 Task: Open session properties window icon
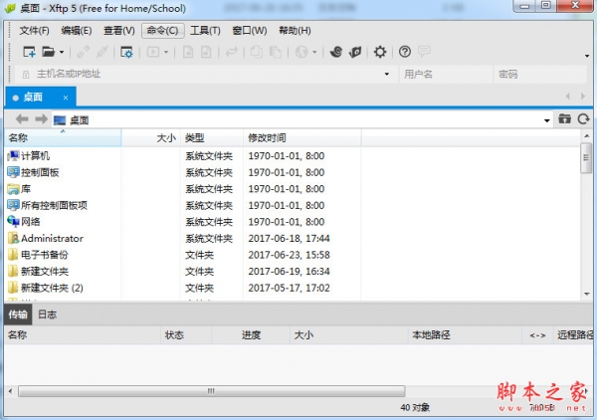(126, 52)
